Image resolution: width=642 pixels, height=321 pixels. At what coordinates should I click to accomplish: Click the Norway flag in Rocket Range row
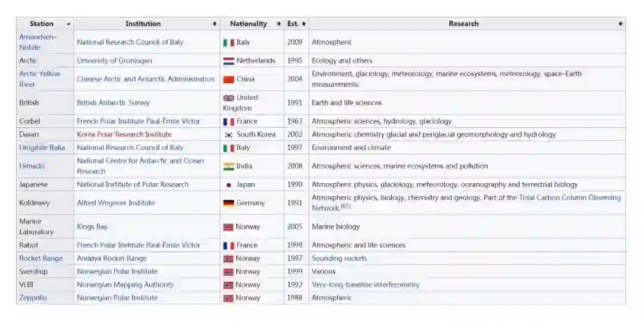click(x=228, y=259)
